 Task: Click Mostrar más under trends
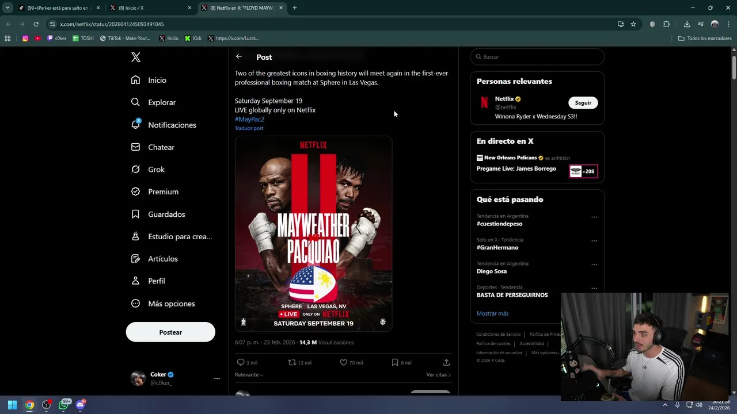[x=492, y=313]
